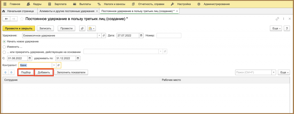Open the vertical dots options menu
The height and width of the screenshot is (114, 294).
284,19
